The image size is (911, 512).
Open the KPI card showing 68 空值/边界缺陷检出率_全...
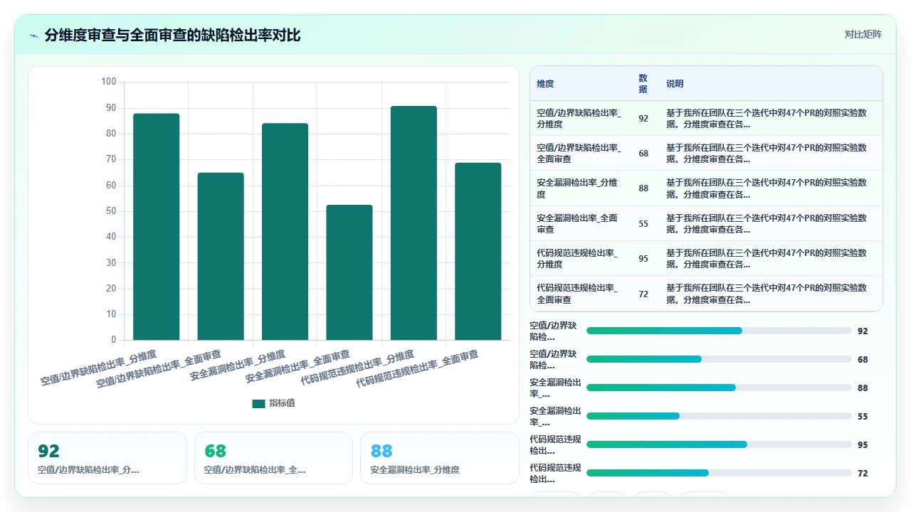(x=273, y=458)
